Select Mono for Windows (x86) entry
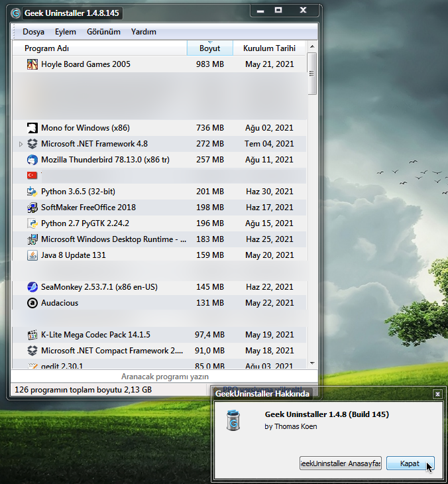 pos(159,128)
